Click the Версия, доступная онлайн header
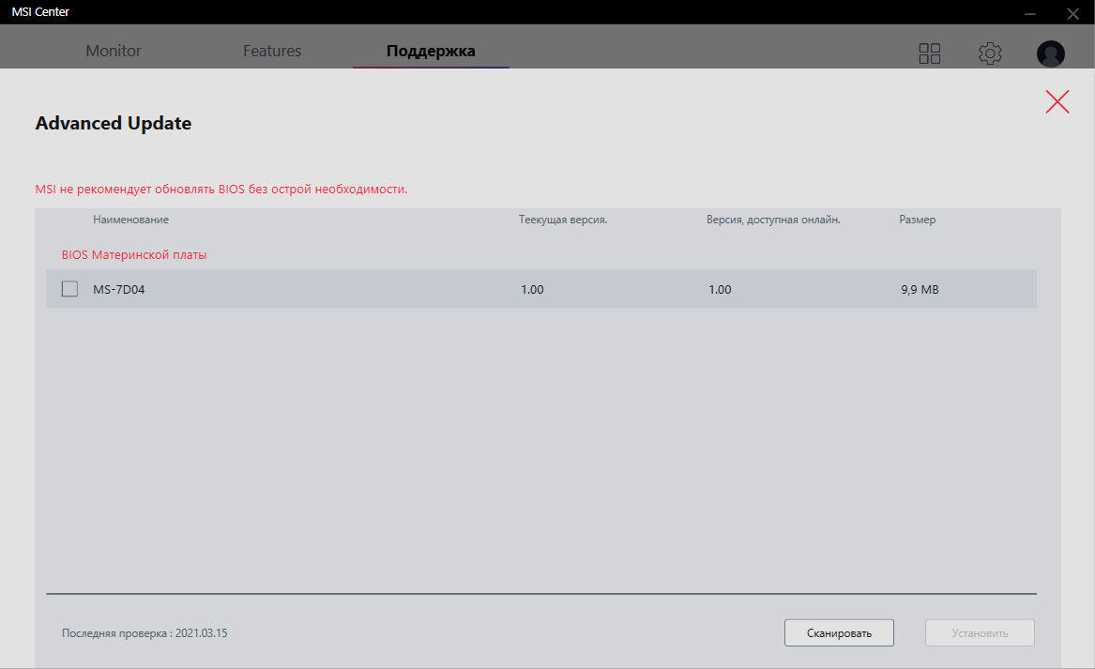 coord(773,220)
